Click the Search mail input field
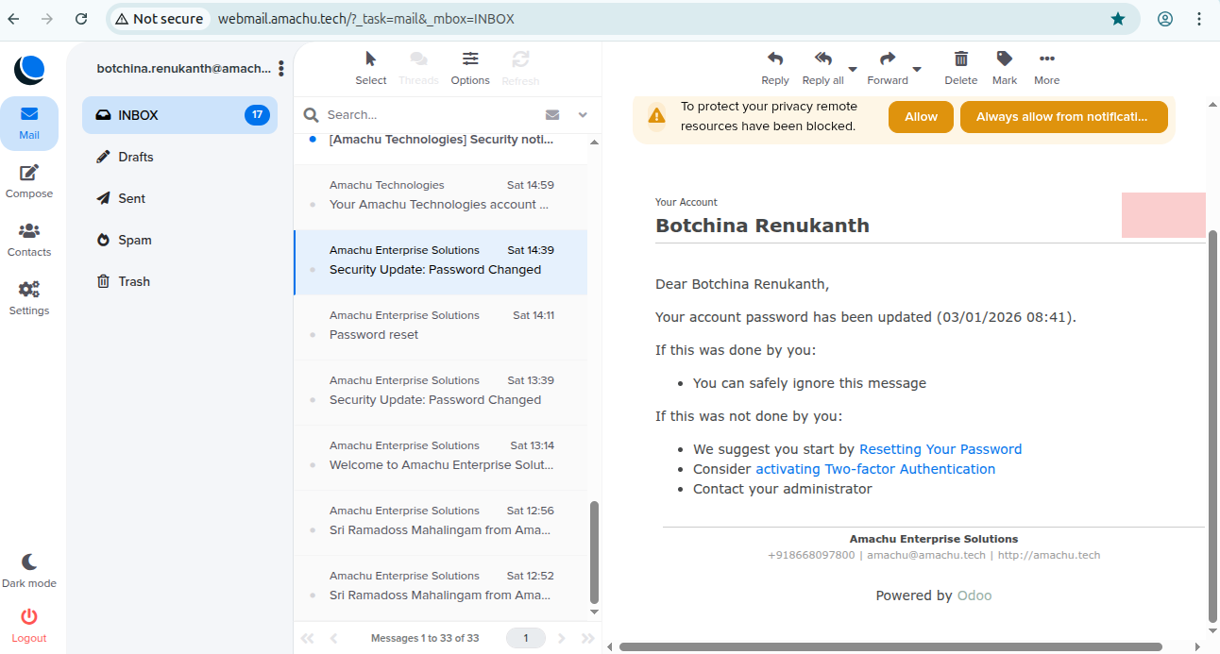Image resolution: width=1220 pixels, height=654 pixels. pyautogui.click(x=430, y=115)
